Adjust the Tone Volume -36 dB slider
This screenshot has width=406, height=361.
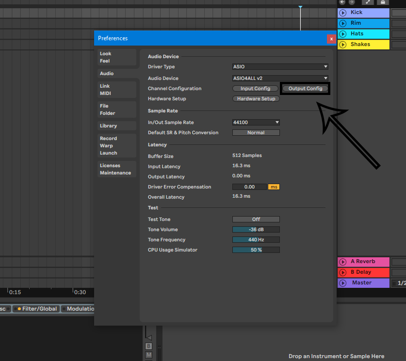(x=256, y=230)
